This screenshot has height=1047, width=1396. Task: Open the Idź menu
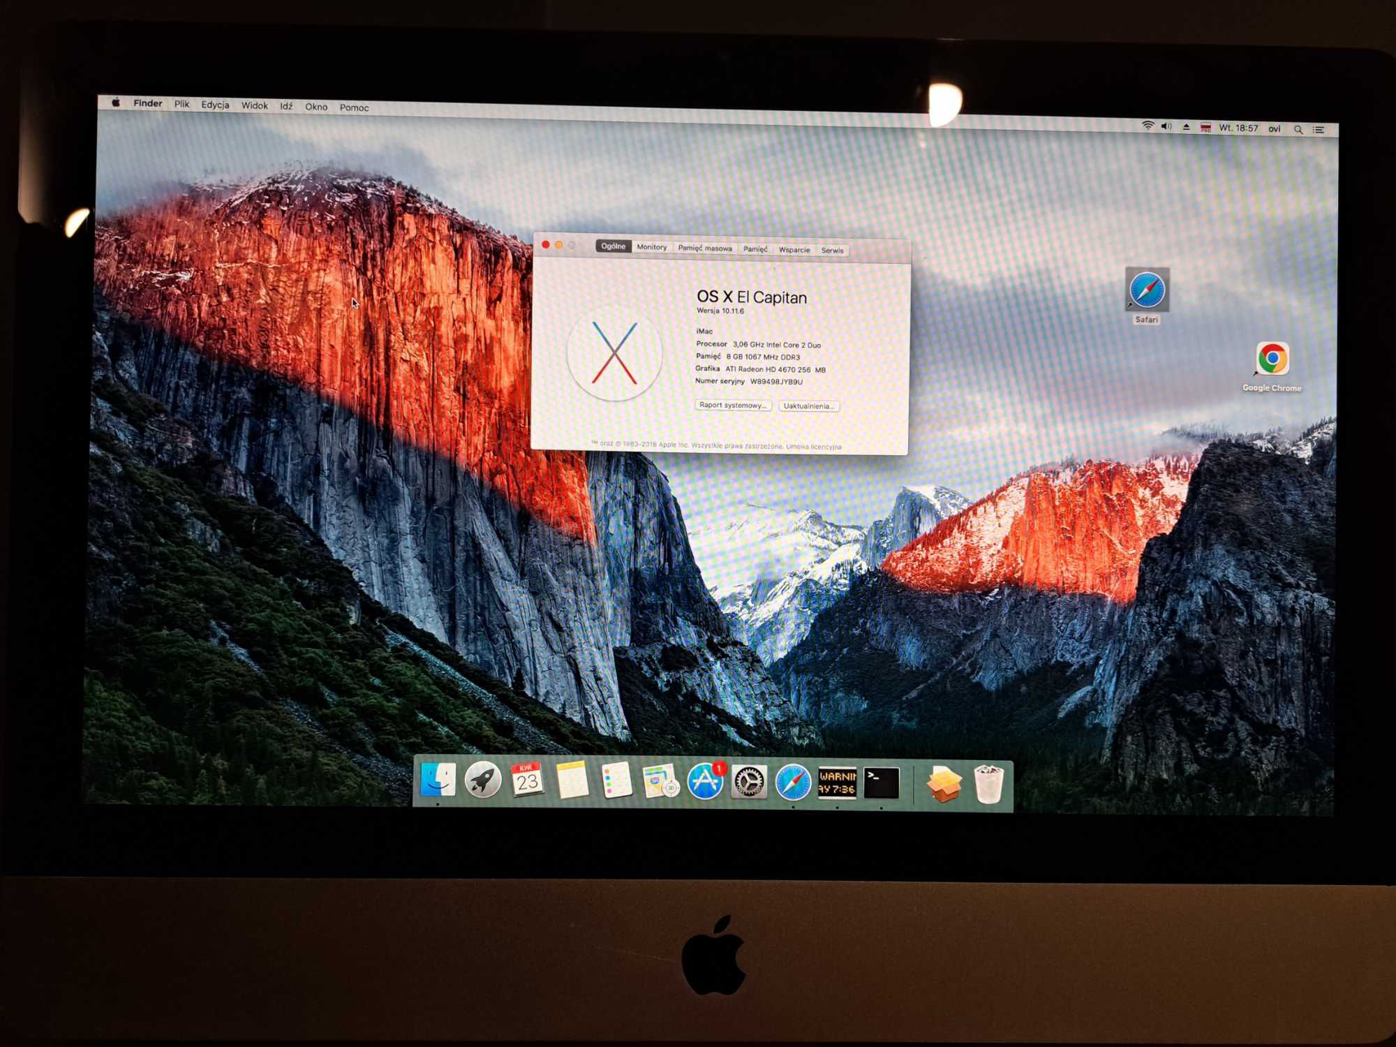click(x=286, y=106)
